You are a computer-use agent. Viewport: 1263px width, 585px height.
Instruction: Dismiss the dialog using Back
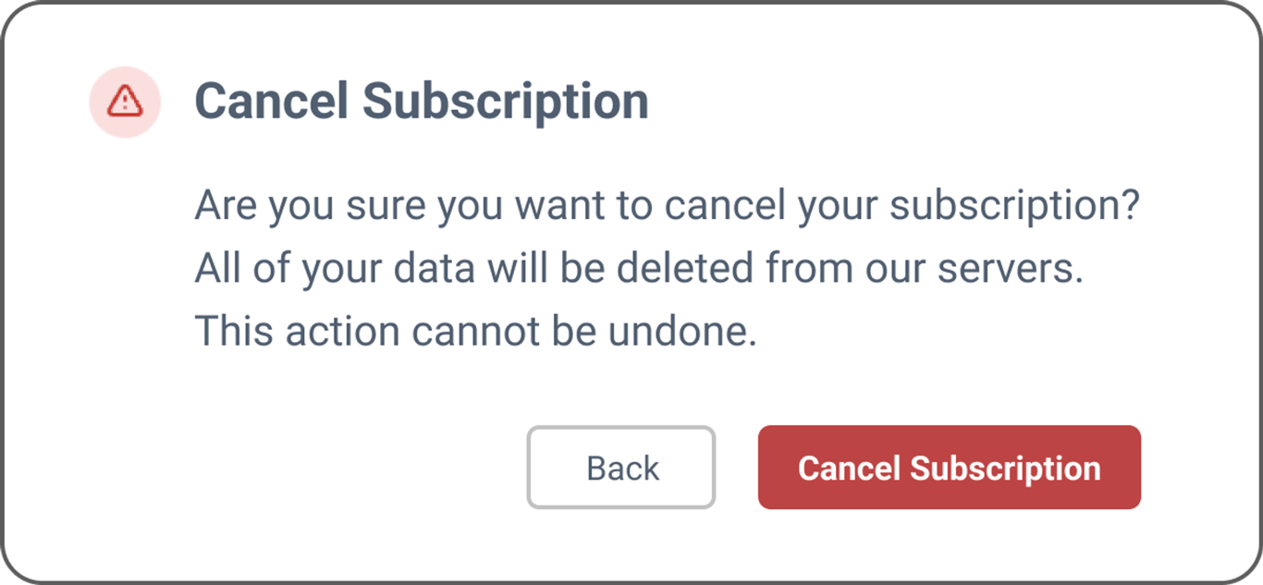(x=621, y=468)
